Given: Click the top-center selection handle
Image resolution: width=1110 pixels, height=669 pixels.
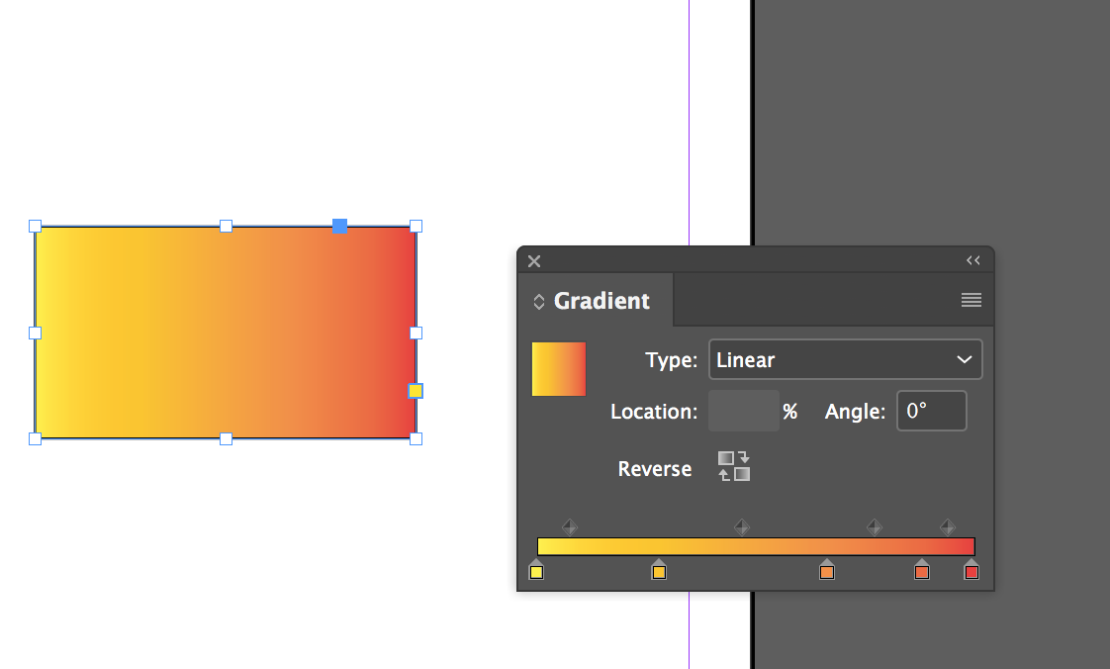Looking at the screenshot, I should (226, 226).
